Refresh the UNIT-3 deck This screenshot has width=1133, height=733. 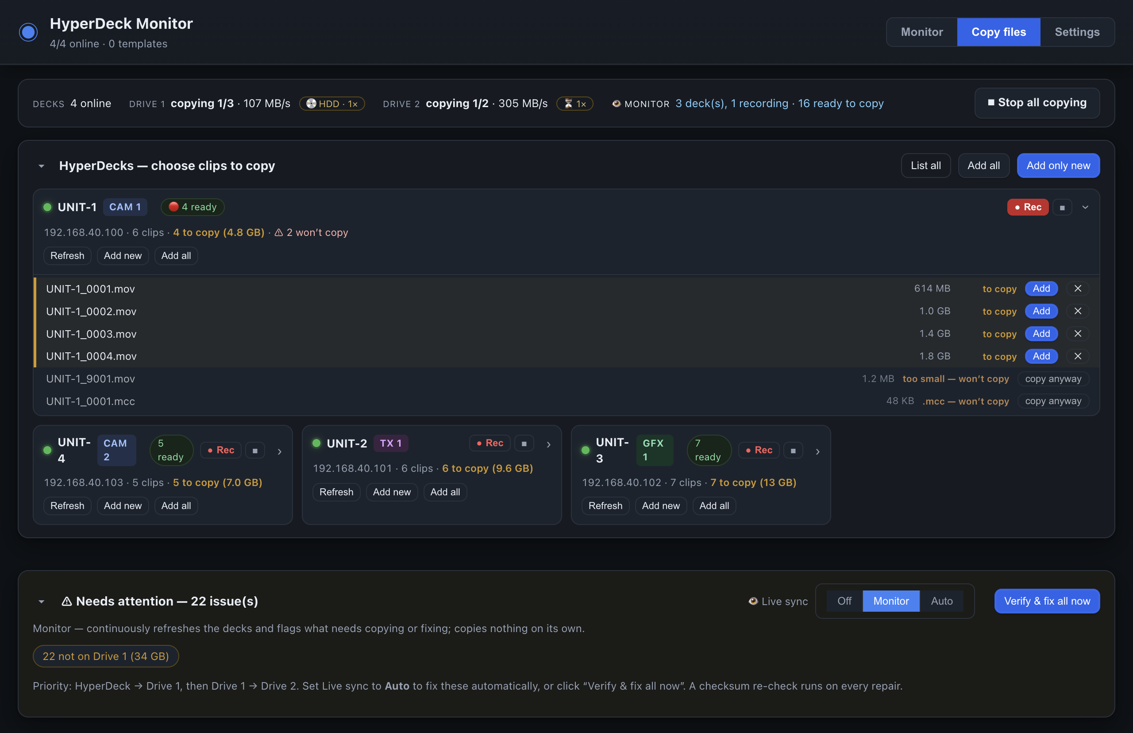(x=605, y=506)
